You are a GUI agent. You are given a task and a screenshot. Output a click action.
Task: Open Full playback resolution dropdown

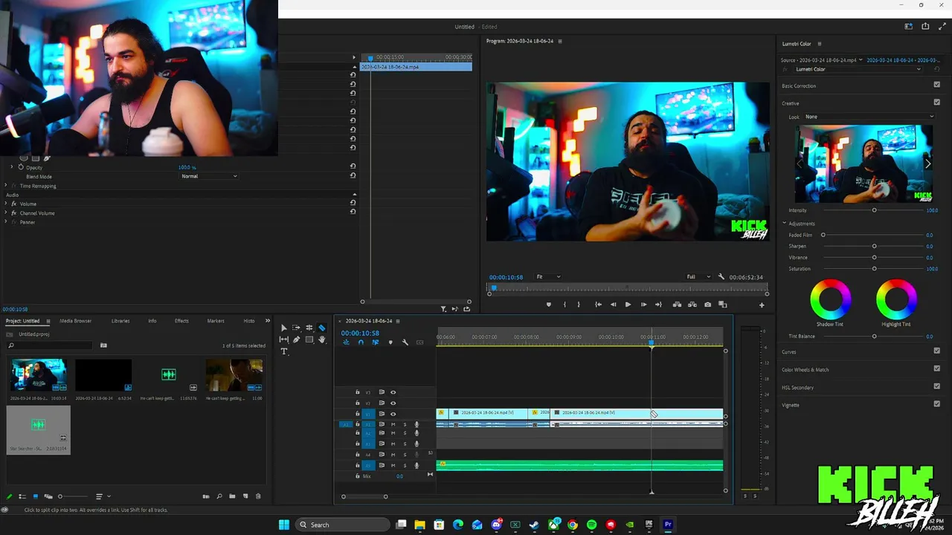pyautogui.click(x=698, y=277)
